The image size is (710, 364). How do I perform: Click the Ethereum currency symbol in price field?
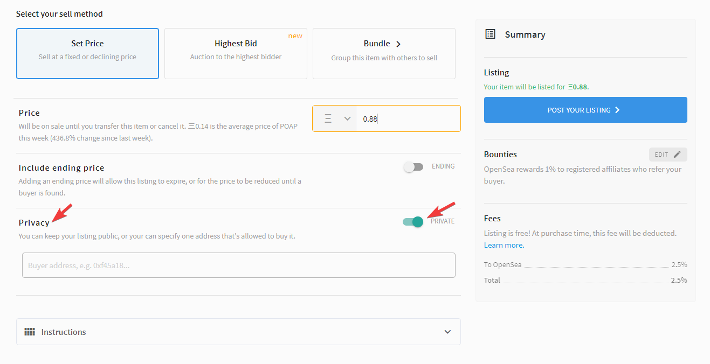tap(328, 118)
